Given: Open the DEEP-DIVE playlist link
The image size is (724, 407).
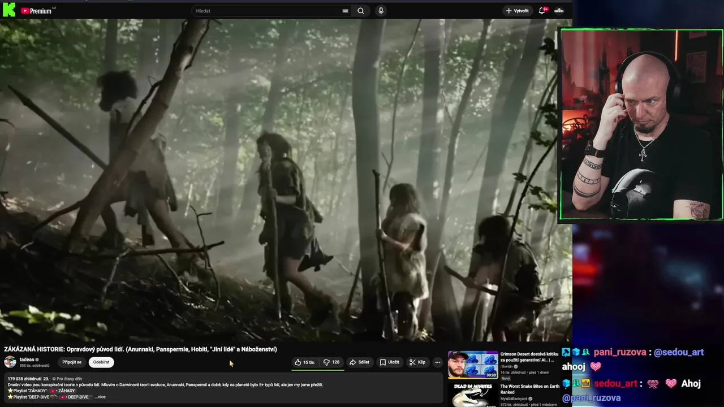Looking at the screenshot, I should [74, 397].
